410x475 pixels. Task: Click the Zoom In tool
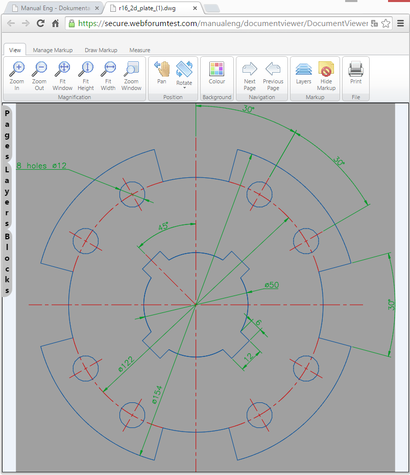tap(17, 76)
